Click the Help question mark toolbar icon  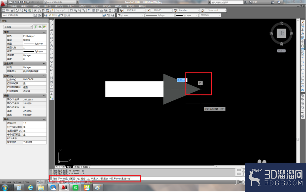(115, 10)
